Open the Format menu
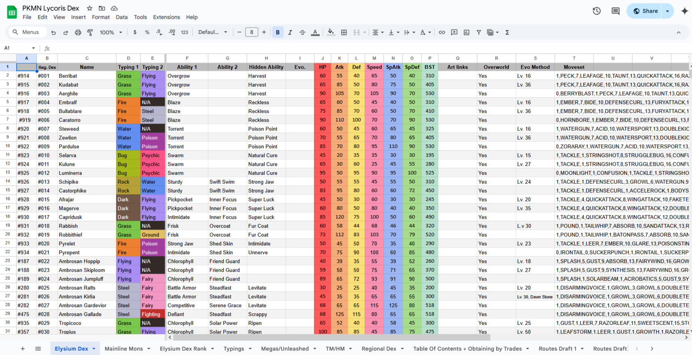This screenshot has width=692, height=355. 101,17
